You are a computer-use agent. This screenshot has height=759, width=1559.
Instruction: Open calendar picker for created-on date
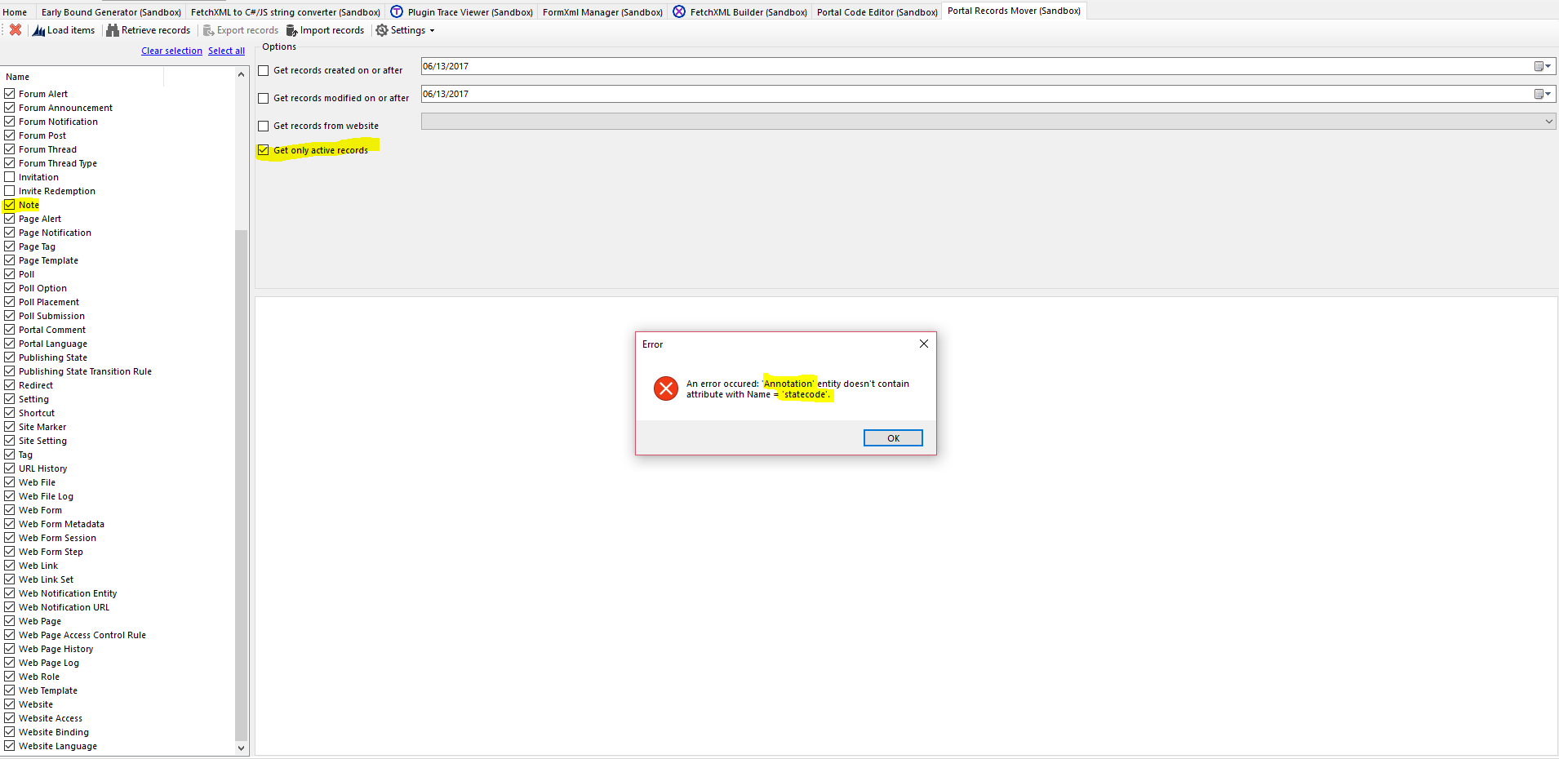[x=1542, y=66]
